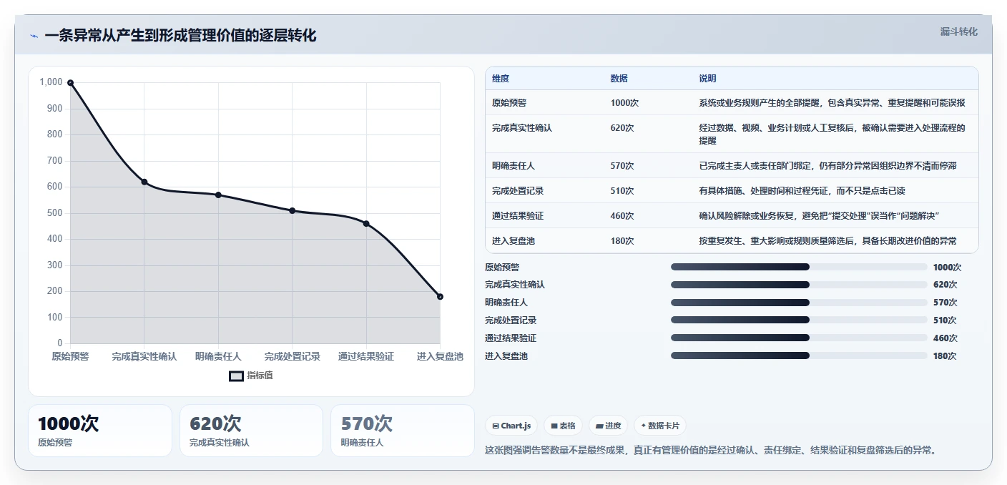Click the 指标值 legend label
This screenshot has height=485, width=1007.
tap(260, 376)
